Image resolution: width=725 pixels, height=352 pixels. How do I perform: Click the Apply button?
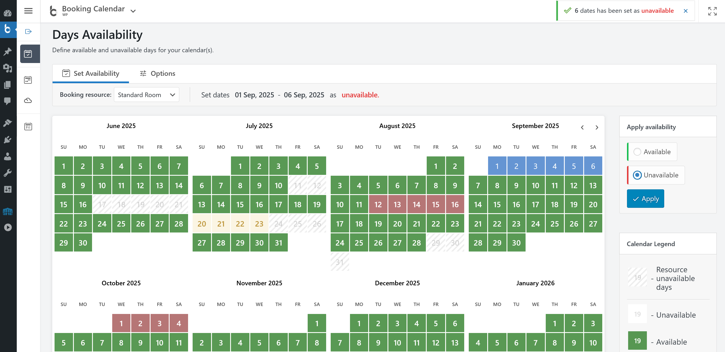tap(645, 199)
